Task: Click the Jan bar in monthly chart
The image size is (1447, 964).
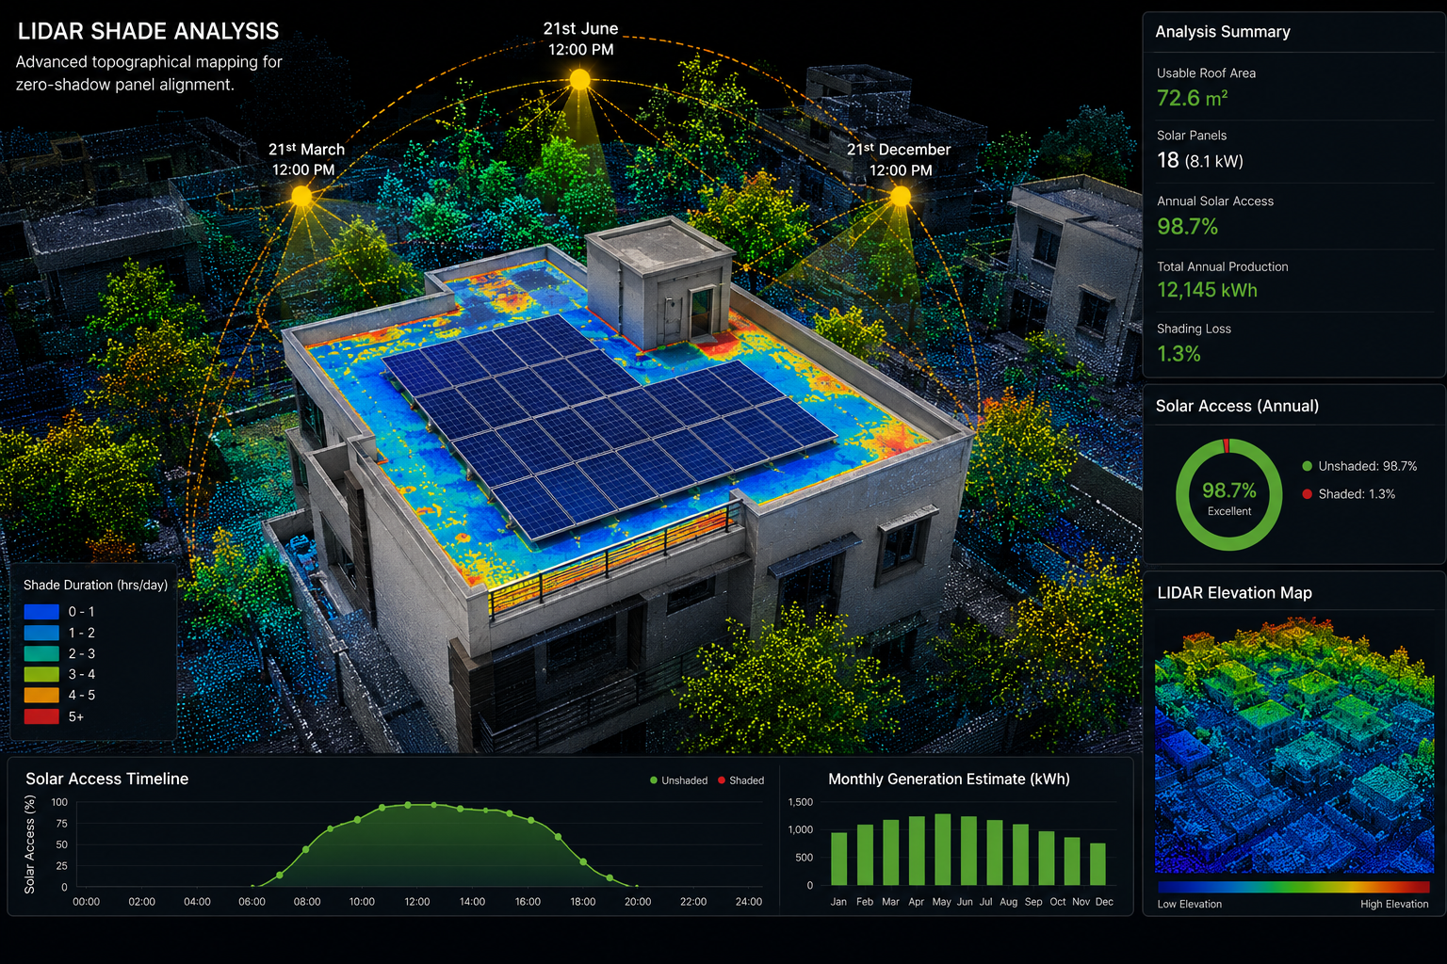Action: coord(838,858)
